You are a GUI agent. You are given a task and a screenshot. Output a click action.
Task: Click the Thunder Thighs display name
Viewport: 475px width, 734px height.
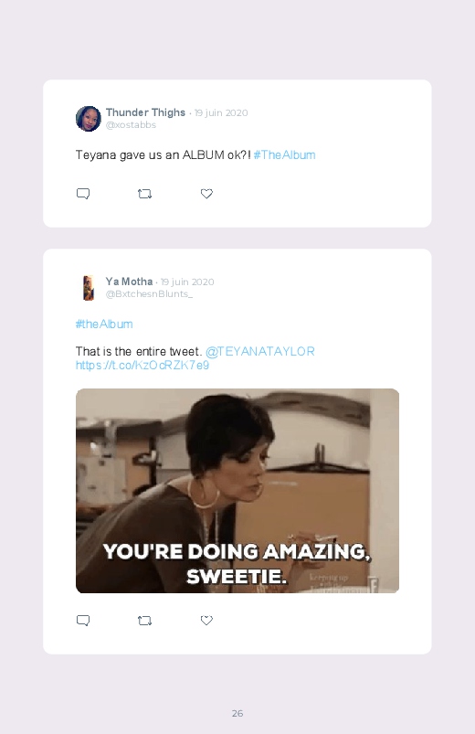click(145, 112)
